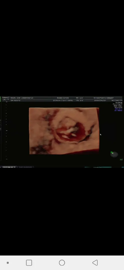This screenshot has height=270, width=124.
Task: Tap the Android home circle button
Action: pos(62,262)
